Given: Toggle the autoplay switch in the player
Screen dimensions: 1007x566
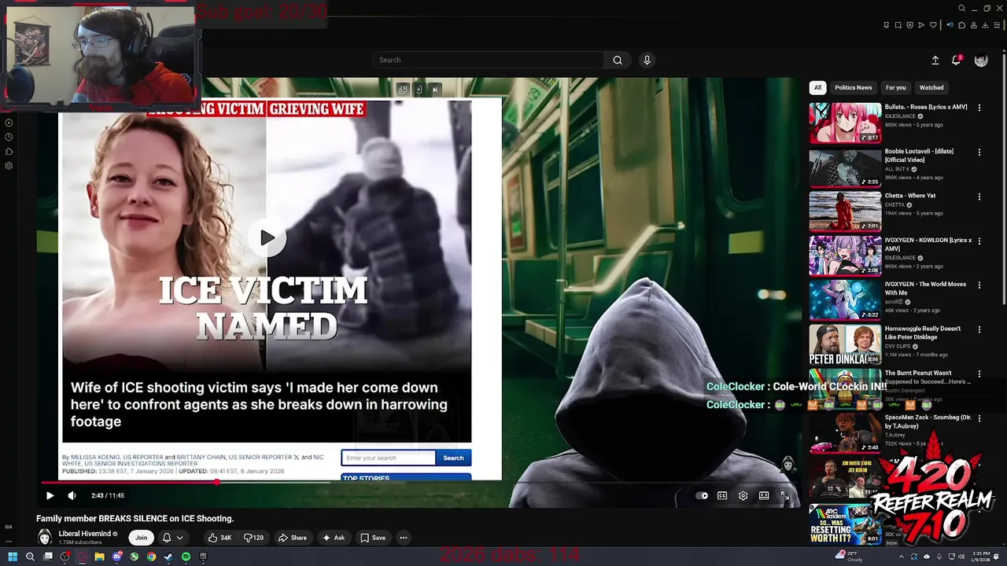Looking at the screenshot, I should click(x=702, y=495).
